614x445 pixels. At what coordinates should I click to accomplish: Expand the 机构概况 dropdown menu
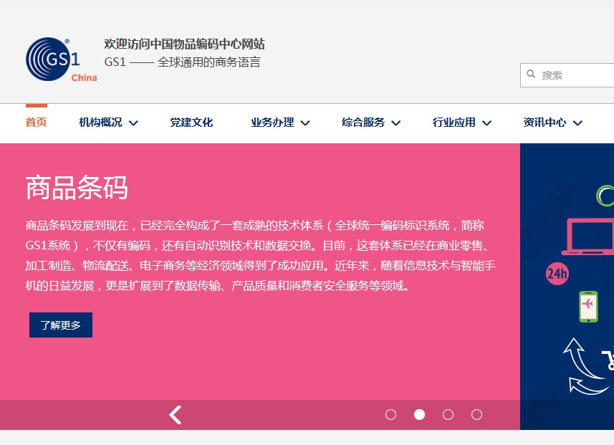pyautogui.click(x=101, y=123)
